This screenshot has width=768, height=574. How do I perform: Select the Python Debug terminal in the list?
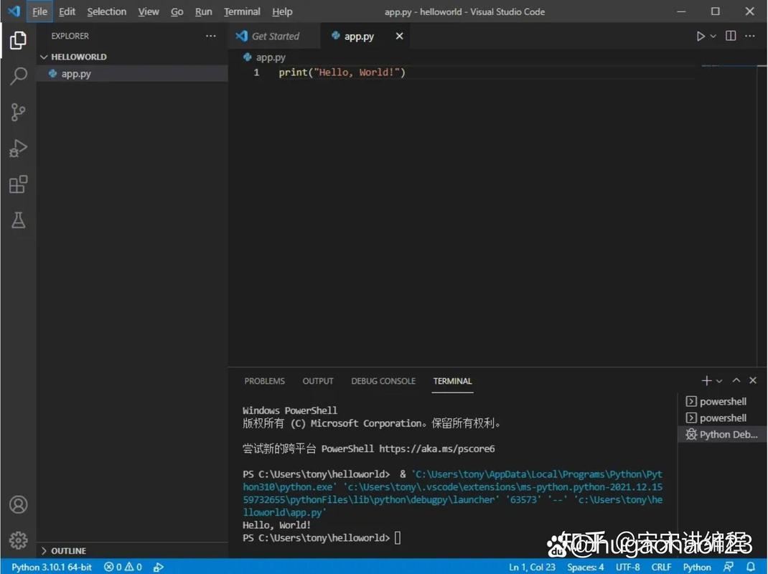(x=721, y=434)
